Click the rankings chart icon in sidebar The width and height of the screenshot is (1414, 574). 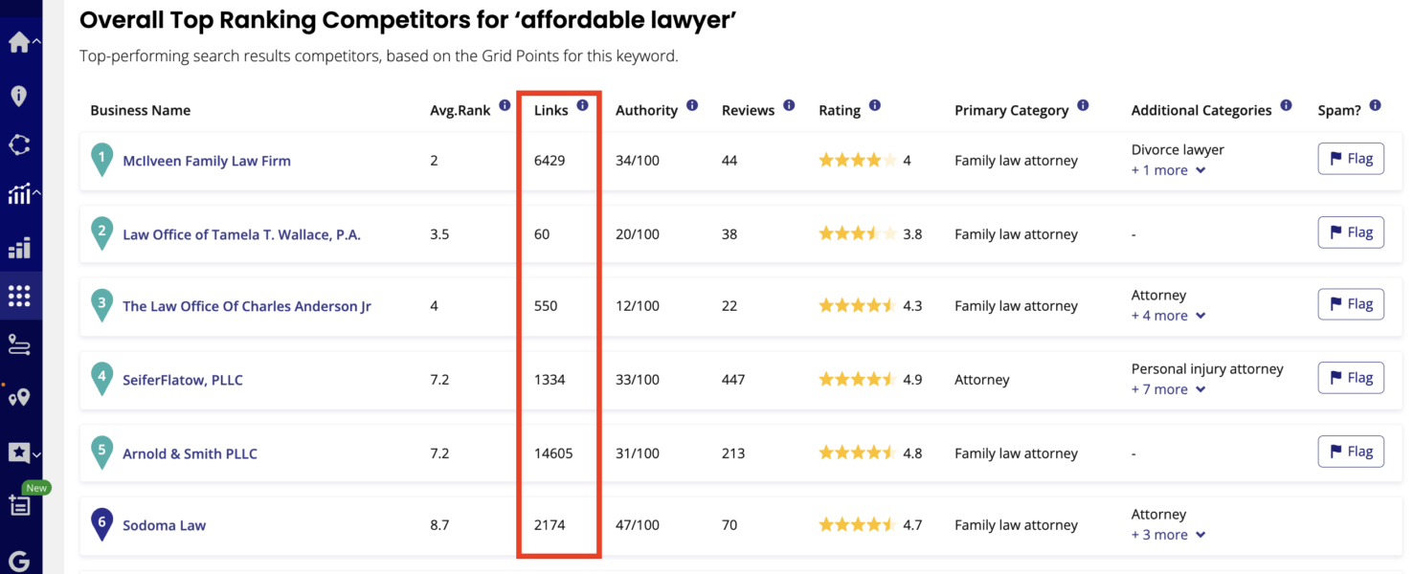click(19, 194)
